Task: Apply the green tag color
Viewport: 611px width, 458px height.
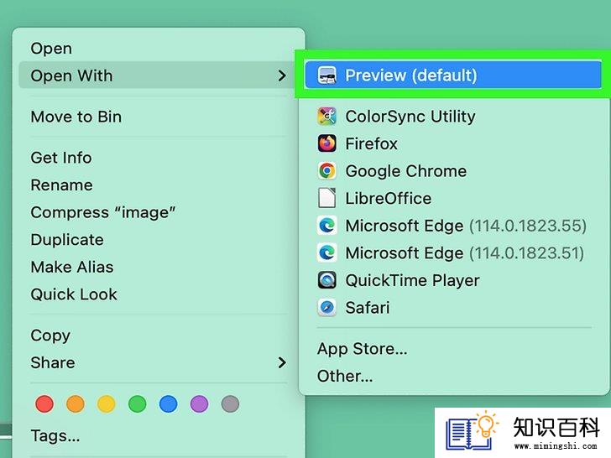Action: (x=137, y=403)
